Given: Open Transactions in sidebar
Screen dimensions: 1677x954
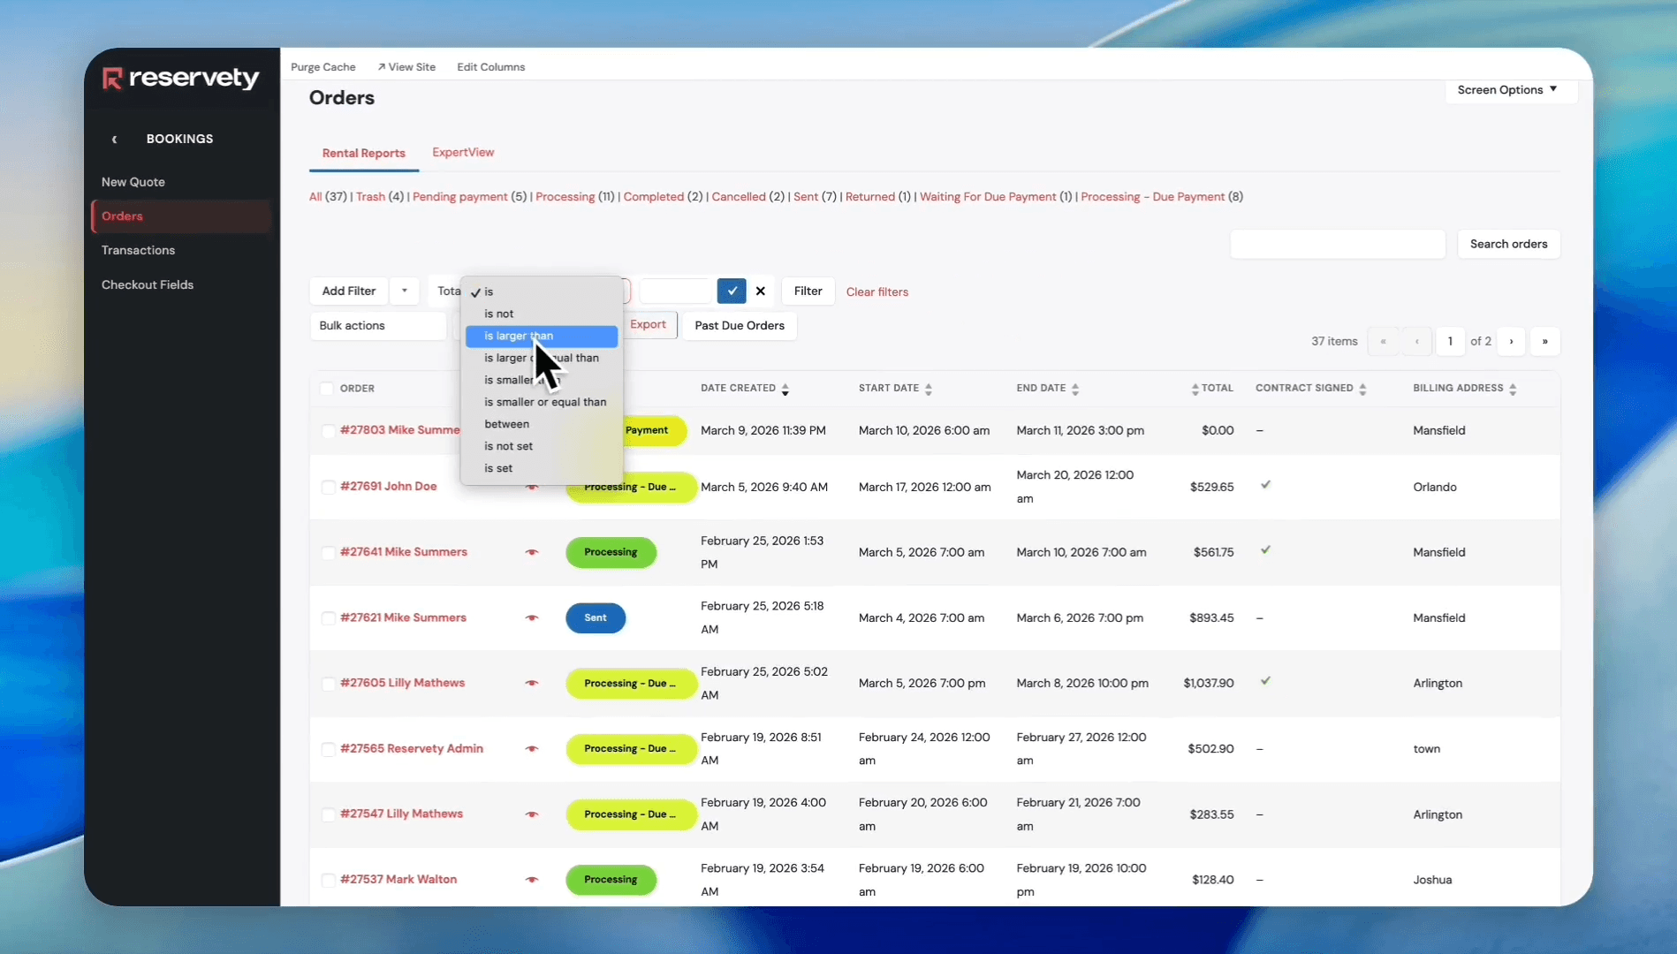Looking at the screenshot, I should (x=138, y=250).
